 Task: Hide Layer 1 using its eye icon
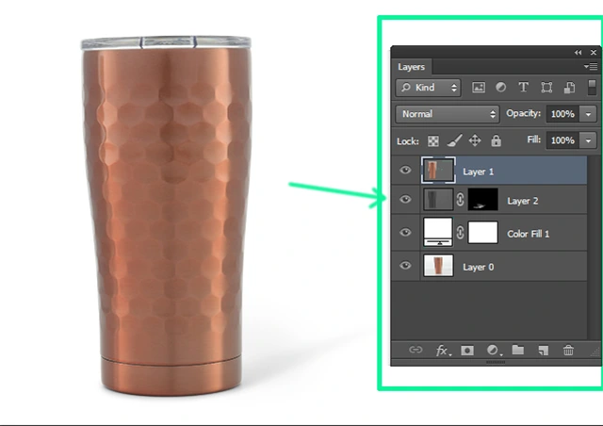point(406,172)
